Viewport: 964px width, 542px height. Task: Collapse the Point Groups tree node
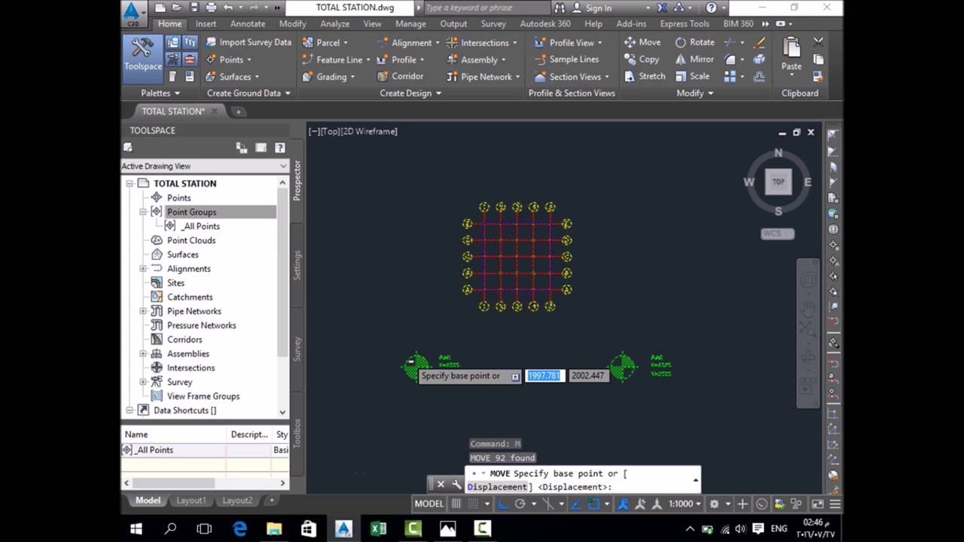tap(143, 212)
